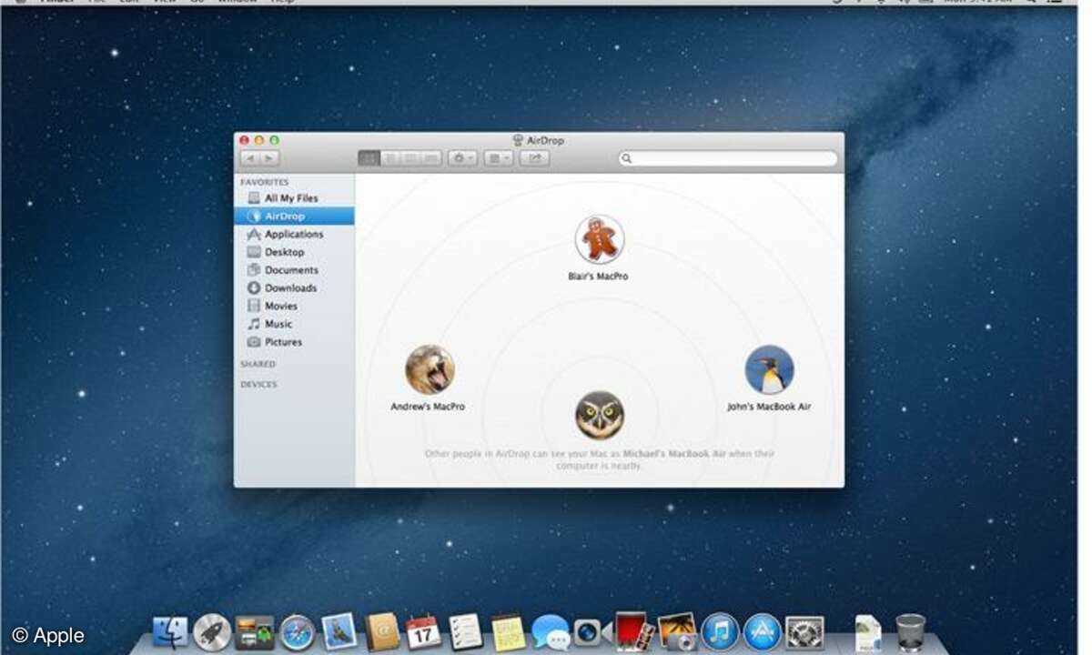Switch Finder to icon view
Viewport: 1092px width, 655px height.
coord(369,158)
